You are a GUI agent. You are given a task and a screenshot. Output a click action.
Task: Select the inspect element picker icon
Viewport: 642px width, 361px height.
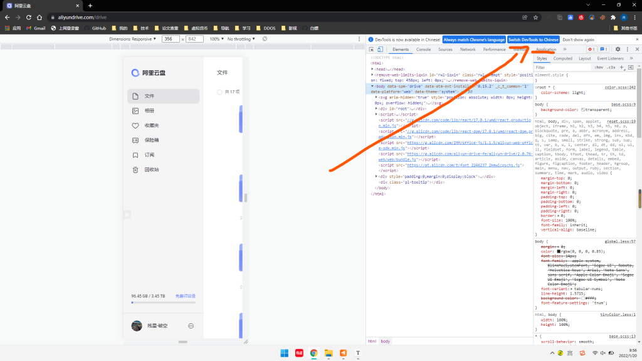coord(371,49)
